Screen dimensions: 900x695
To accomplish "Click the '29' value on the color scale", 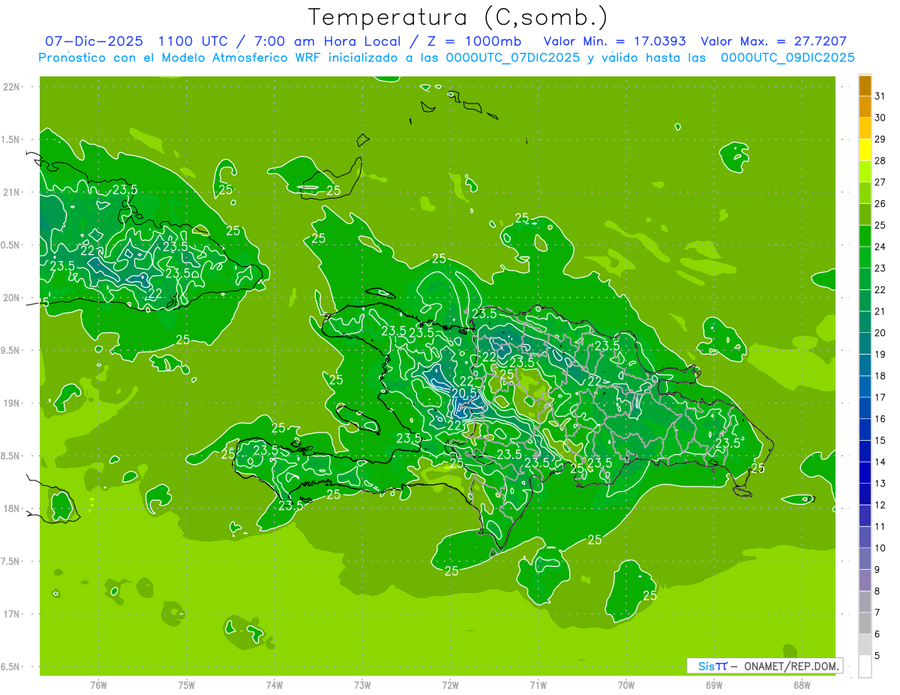I will click(x=880, y=139).
